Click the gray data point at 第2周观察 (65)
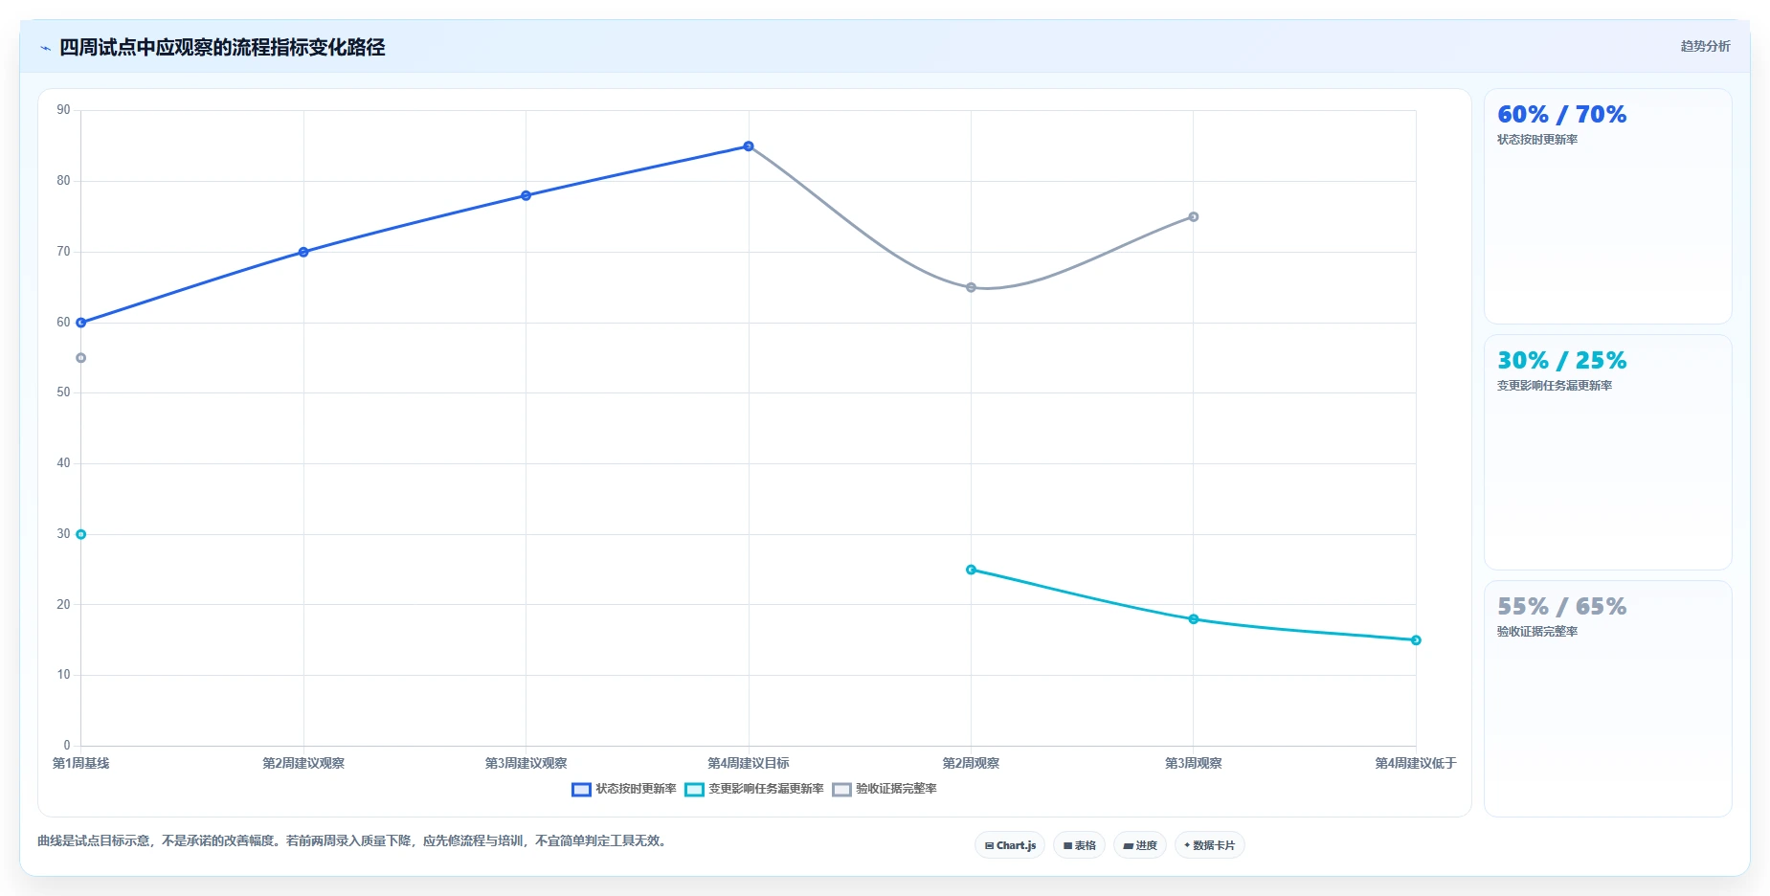Image resolution: width=1770 pixels, height=896 pixels. [971, 288]
